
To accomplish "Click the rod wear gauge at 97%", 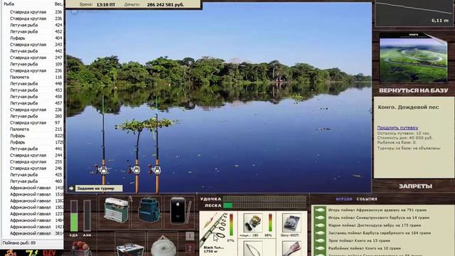I will [231, 225].
